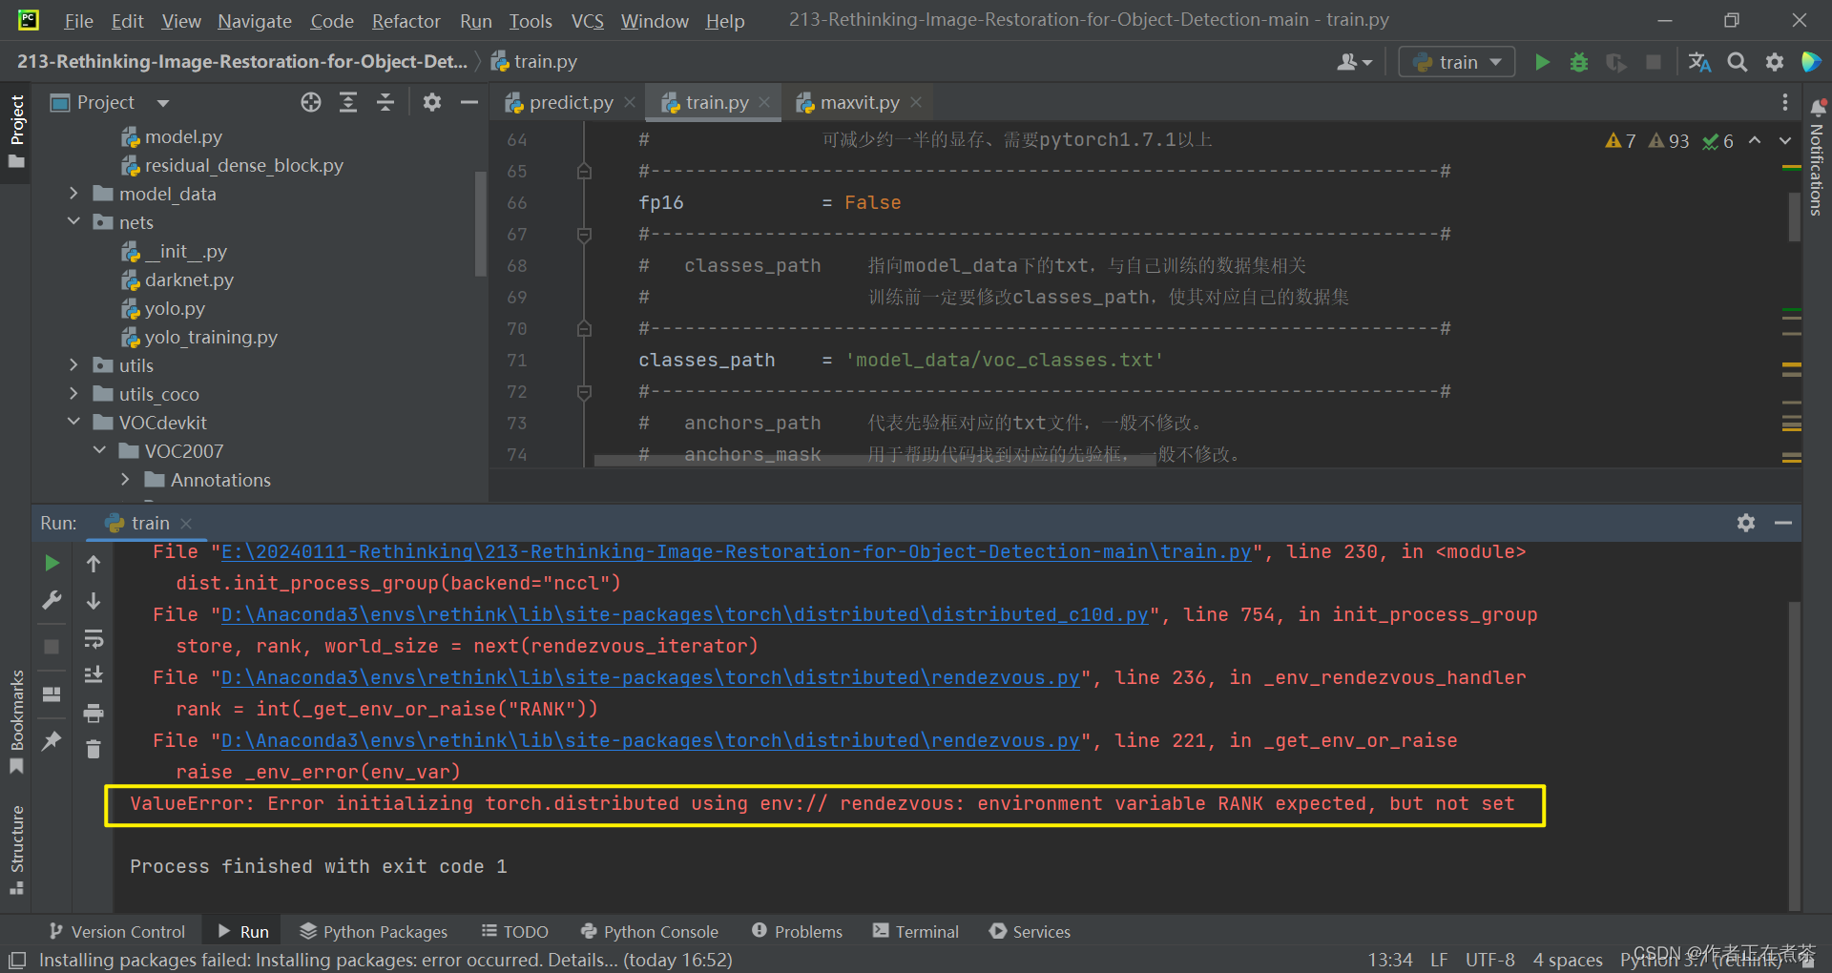
Task: Expand the utils_coco folder
Action: [73, 393]
